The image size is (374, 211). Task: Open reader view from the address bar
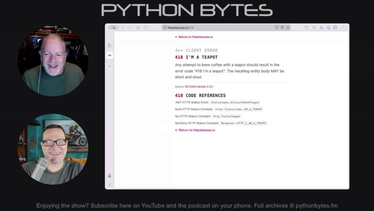click(x=282, y=28)
